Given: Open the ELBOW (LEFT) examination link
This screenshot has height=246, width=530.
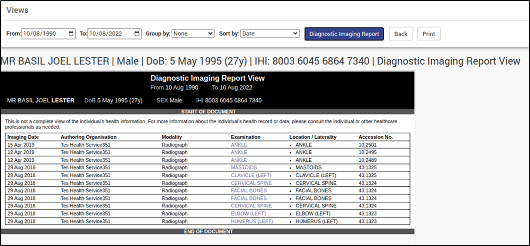Looking at the screenshot, I should 248,214.
